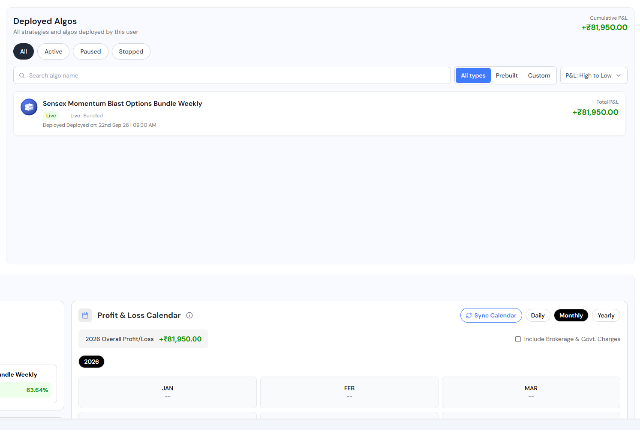Click the 63.64% percentage value
640x434 pixels.
click(37, 390)
